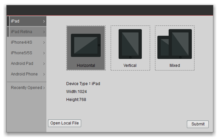This screenshot has width=219, height=140.
Task: Click the chevron next to iPhone5/5S
Action: 44,53
